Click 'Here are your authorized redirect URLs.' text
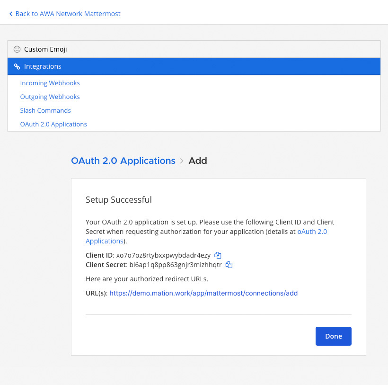 tap(147, 279)
